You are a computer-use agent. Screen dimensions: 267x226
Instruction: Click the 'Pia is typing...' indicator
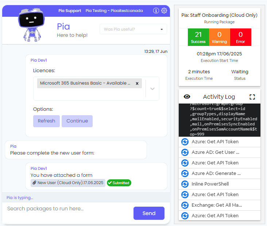(20, 198)
